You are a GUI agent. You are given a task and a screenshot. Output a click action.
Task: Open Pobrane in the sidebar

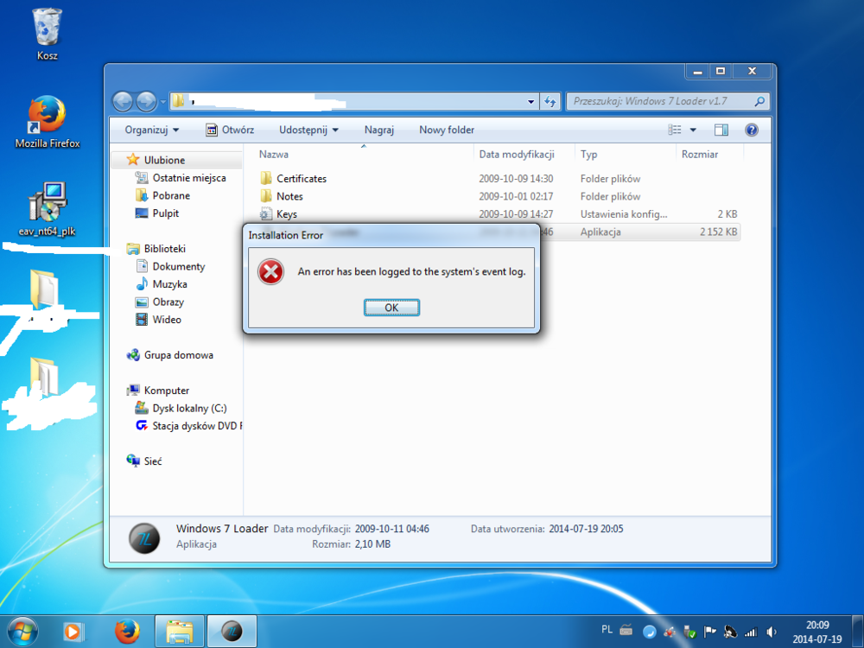[171, 195]
